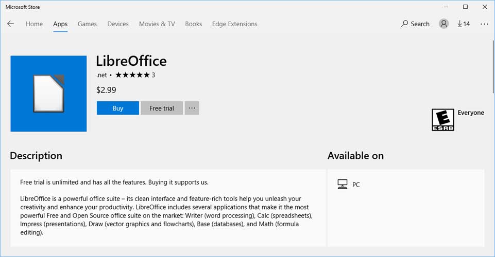The width and height of the screenshot is (495, 257).
Task: Click the vertical scrollbar thumb
Action: click(x=493, y=67)
